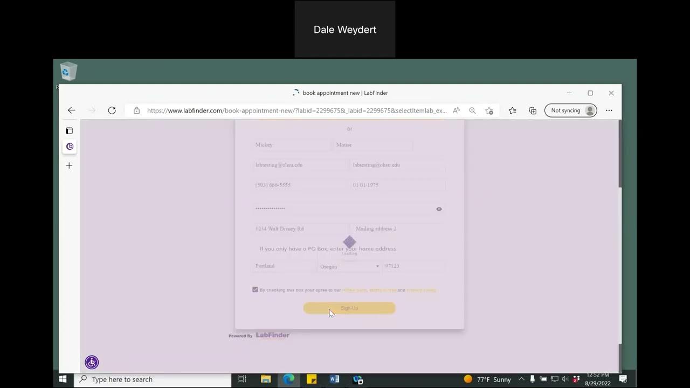Open the volume control tray icon

[x=565, y=379]
